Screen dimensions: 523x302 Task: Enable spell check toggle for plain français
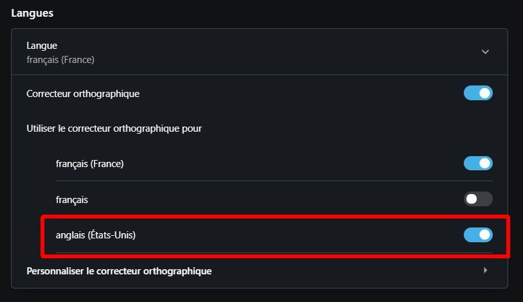[478, 199]
